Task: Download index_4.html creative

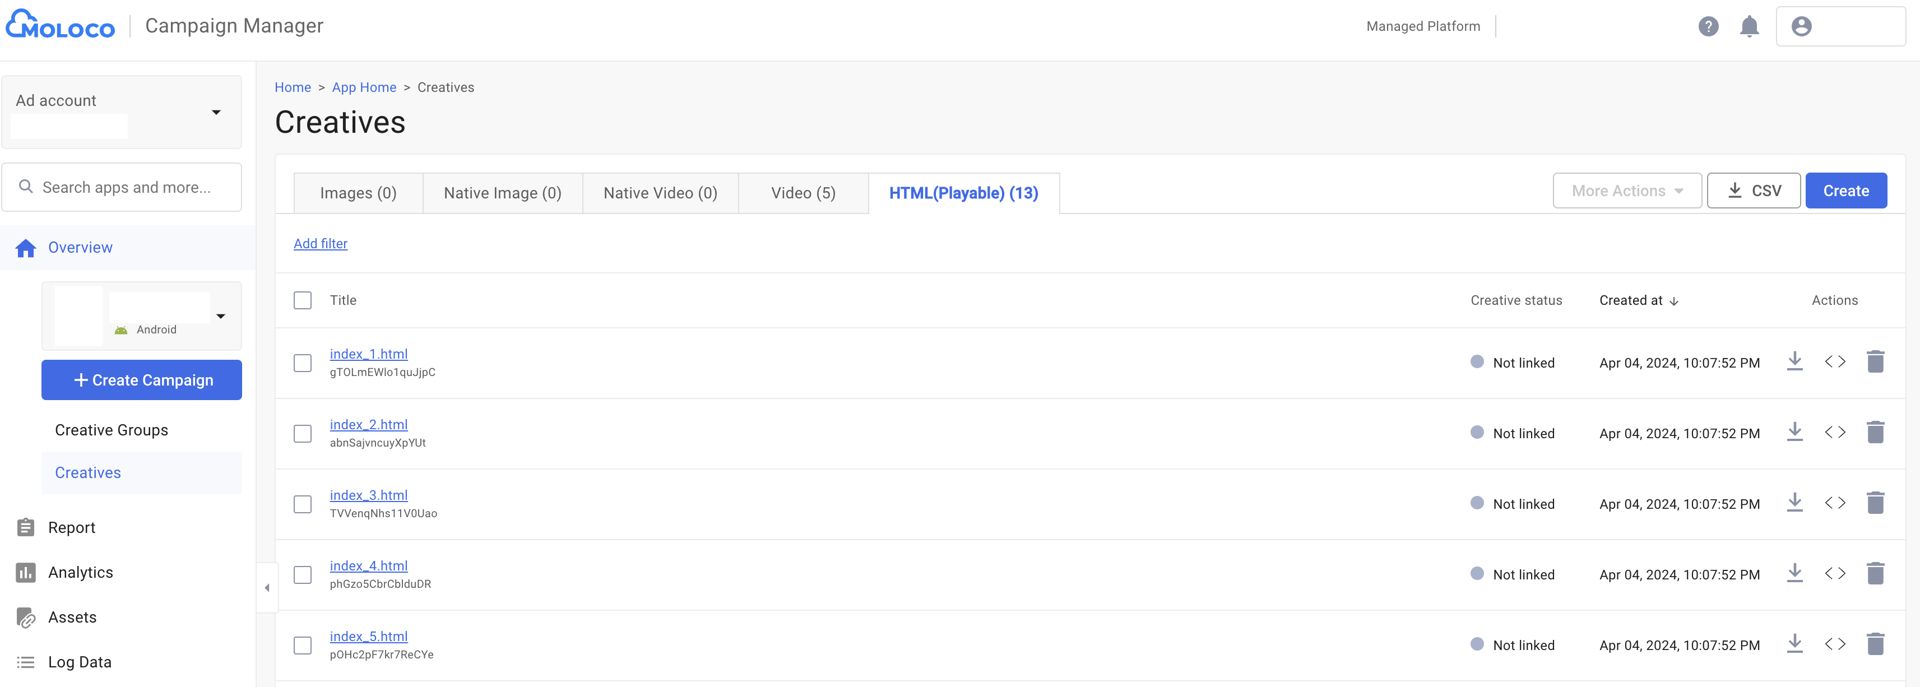Action: coord(1795,574)
